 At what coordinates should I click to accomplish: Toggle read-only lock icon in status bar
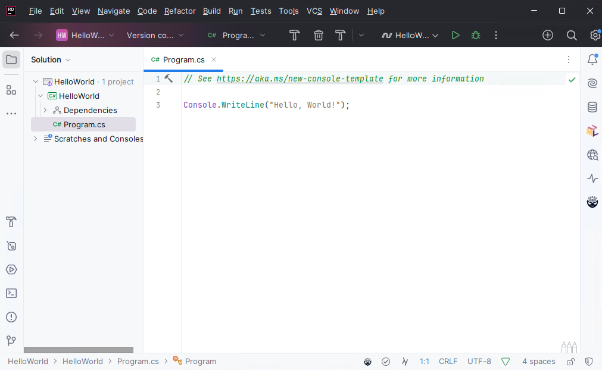570,362
